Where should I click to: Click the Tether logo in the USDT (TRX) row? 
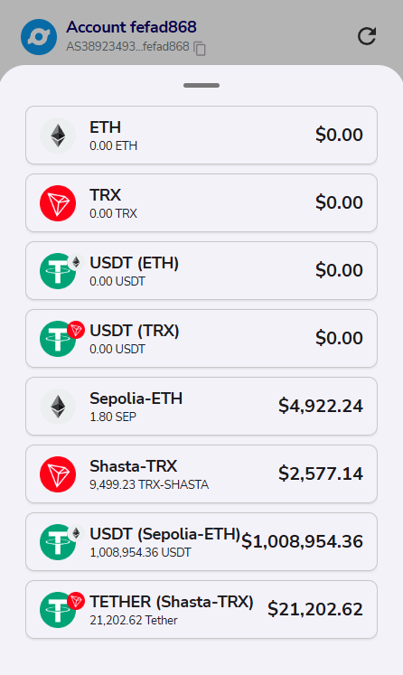coord(58,339)
